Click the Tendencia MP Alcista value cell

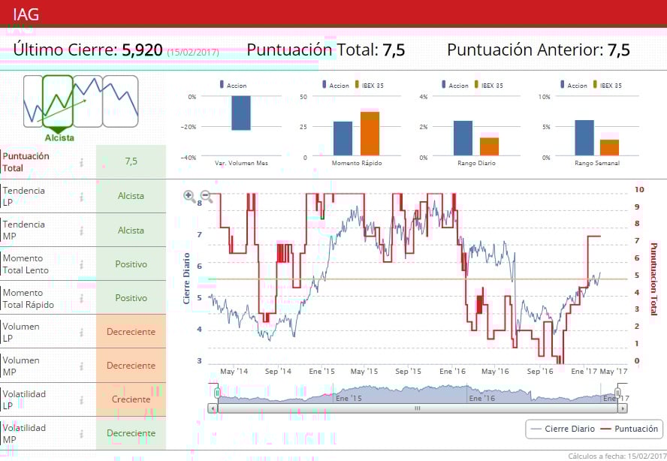tap(131, 230)
